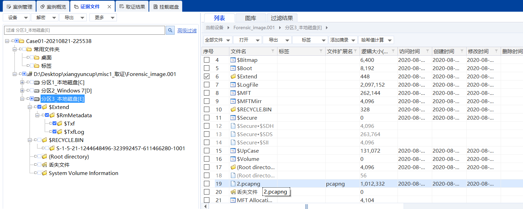This screenshot has width=523, height=209.
Task: Check the $Boot row checkbox
Action: click(207, 68)
